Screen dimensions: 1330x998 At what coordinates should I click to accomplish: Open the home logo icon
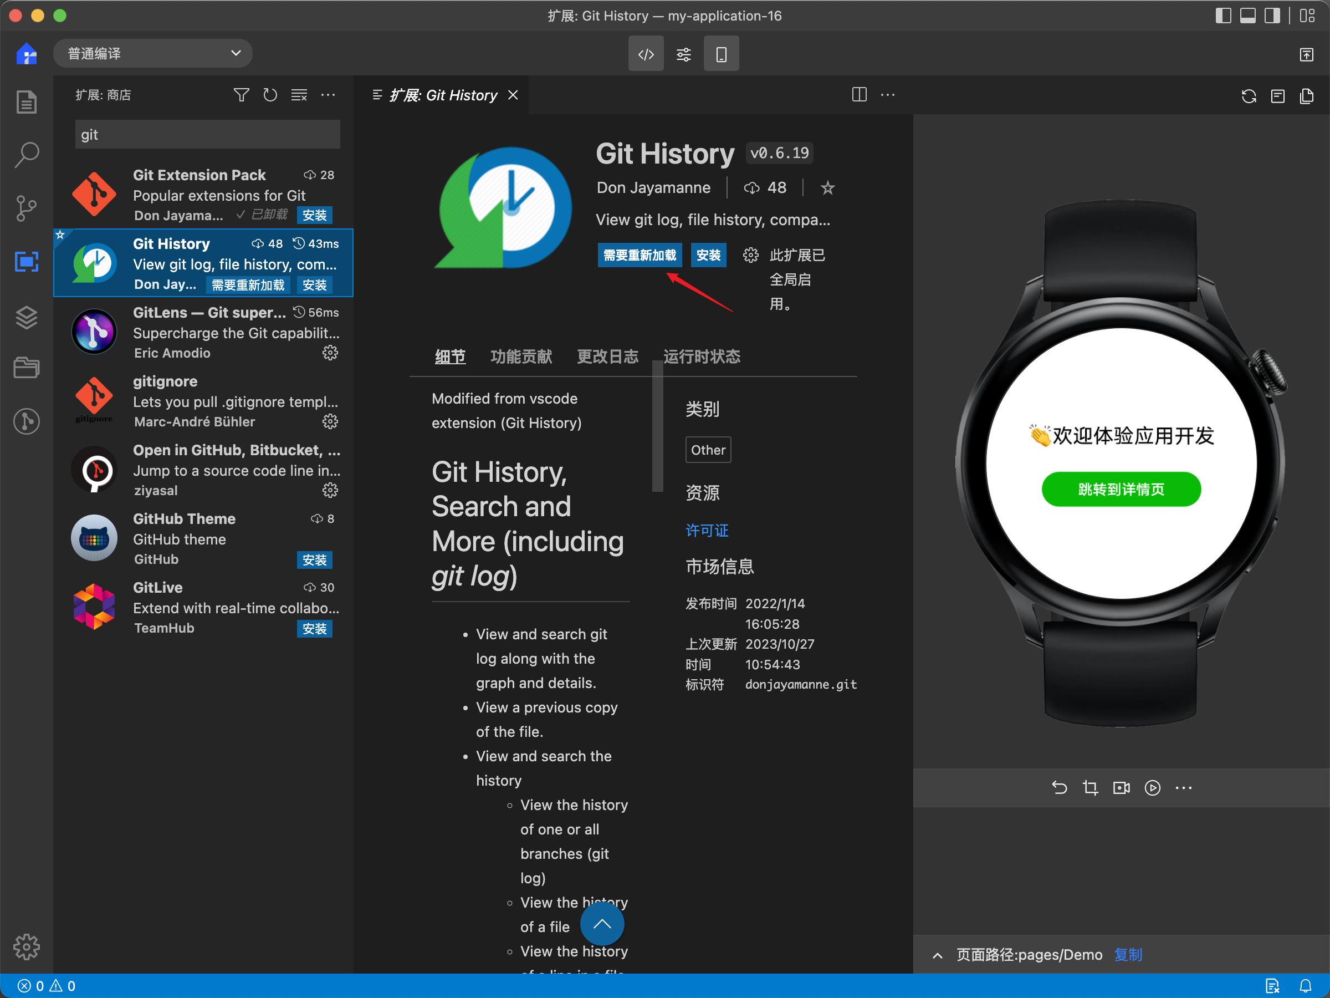27,54
